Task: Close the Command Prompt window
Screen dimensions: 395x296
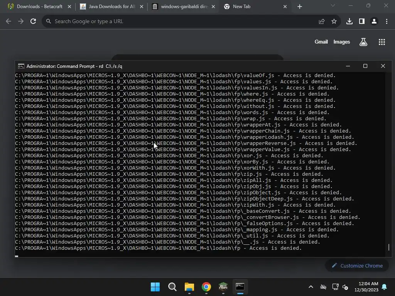Action: [x=383, y=66]
